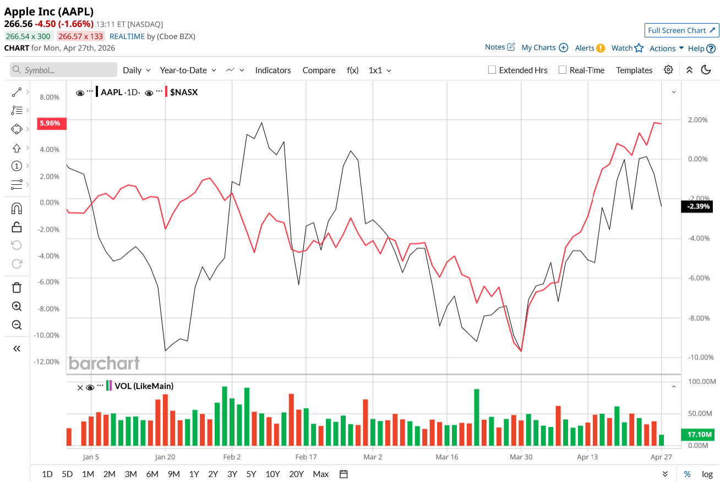720x482 pixels.
Task: Expand the bottom bar double chevron down
Action: click(665, 474)
